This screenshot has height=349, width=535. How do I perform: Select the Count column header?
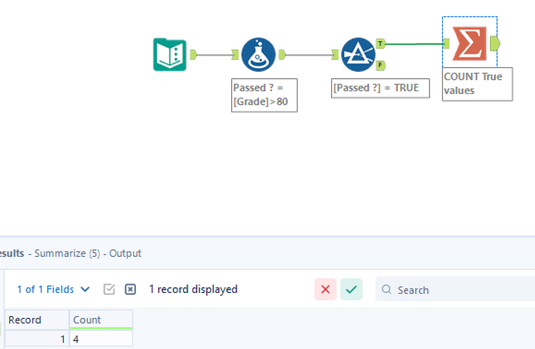click(101, 320)
